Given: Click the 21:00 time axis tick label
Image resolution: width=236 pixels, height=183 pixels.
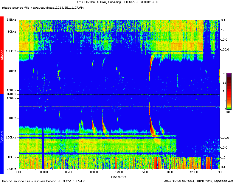Looking at the screenshot, I should [x=194, y=172].
